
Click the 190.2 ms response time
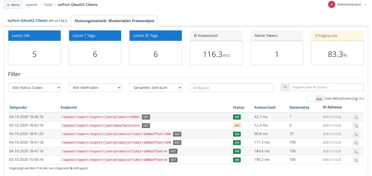tap(262, 160)
